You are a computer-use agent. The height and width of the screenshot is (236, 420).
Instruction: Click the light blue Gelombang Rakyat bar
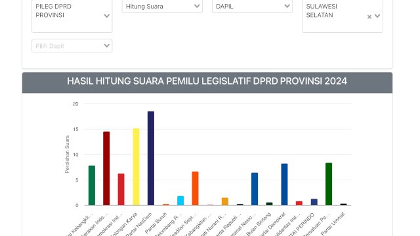point(180,201)
